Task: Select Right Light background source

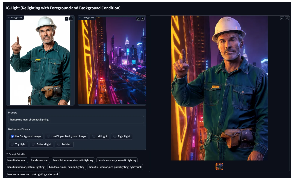Action: click(115, 136)
